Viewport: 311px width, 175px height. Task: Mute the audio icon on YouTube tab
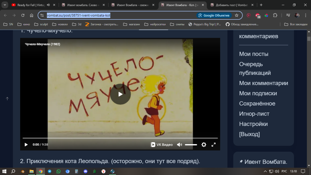48,5
